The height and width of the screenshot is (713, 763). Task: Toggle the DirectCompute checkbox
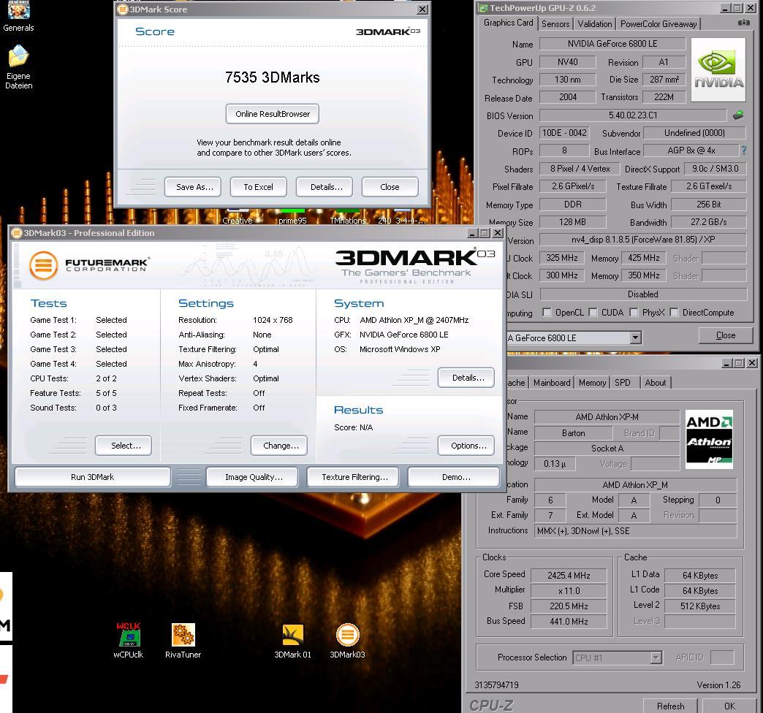click(x=675, y=312)
